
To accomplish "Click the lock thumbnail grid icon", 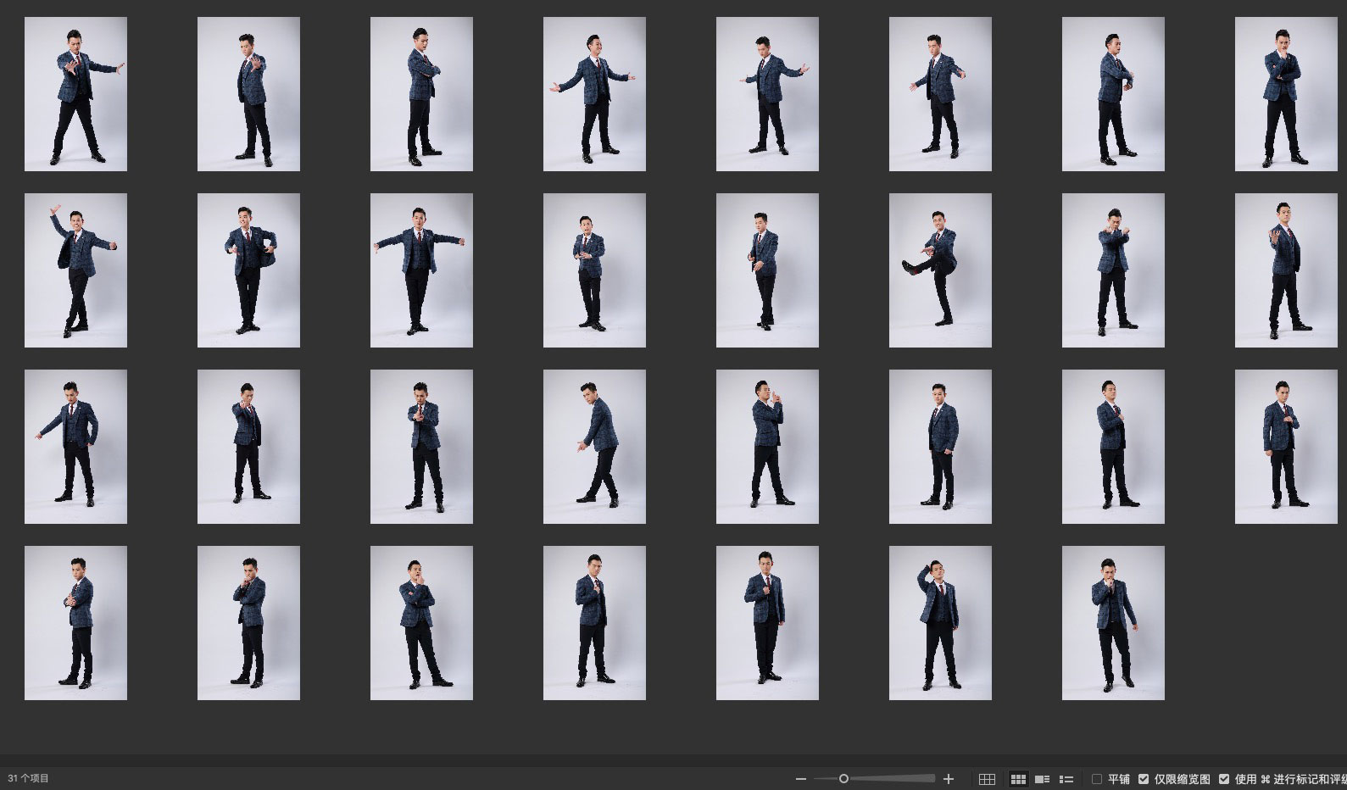I will (987, 779).
